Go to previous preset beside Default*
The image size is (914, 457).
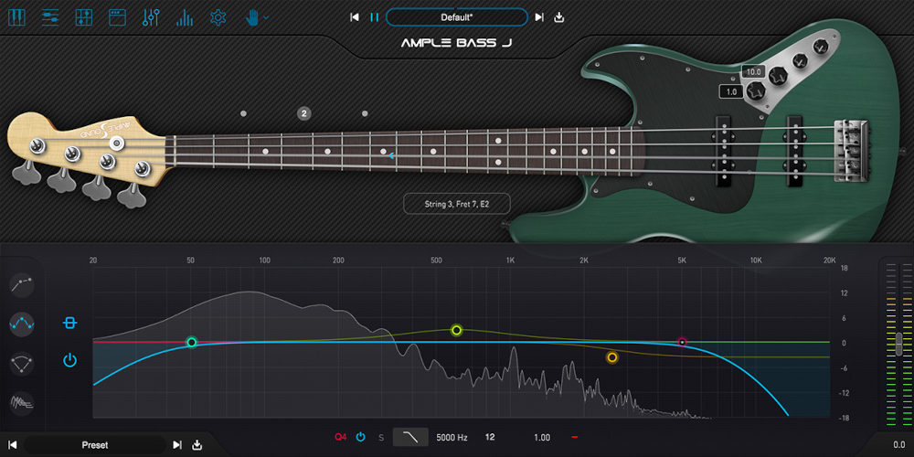(354, 17)
